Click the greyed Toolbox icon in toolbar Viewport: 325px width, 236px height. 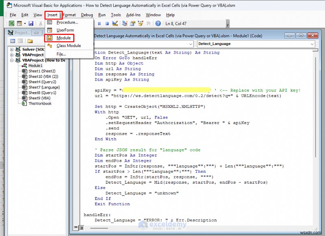coord(148,24)
